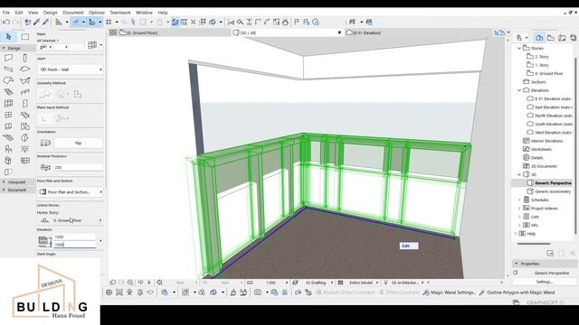
Task: Click the Pick Up Parameters eyedropper icon
Action: (x=36, y=22)
